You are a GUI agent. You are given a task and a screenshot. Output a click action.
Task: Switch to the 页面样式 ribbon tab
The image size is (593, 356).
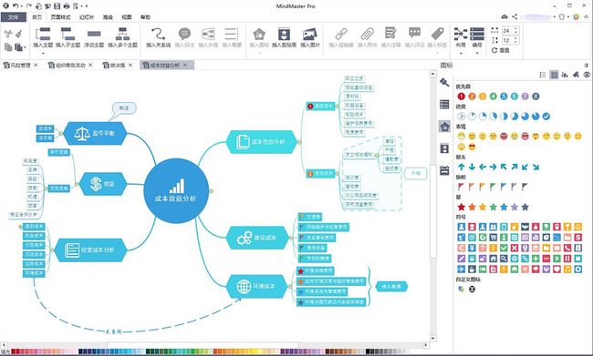(60, 17)
